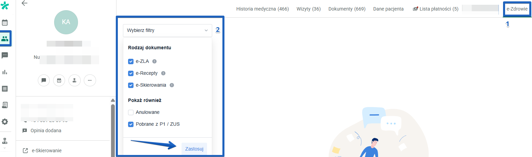Click the Opinia dodana review icon

click(25, 130)
